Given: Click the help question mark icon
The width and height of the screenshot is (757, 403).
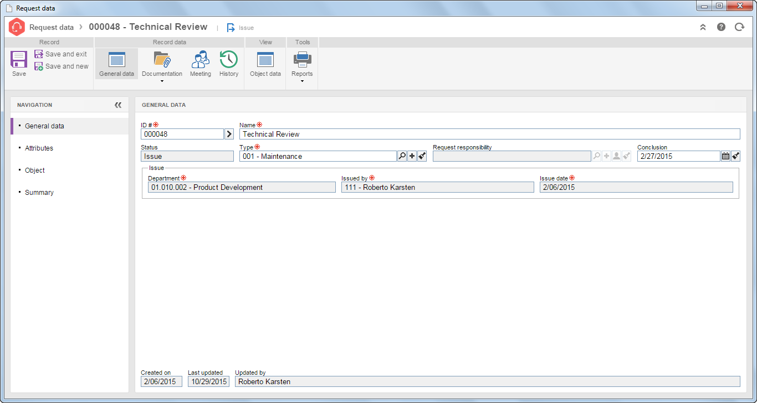Looking at the screenshot, I should pos(721,27).
